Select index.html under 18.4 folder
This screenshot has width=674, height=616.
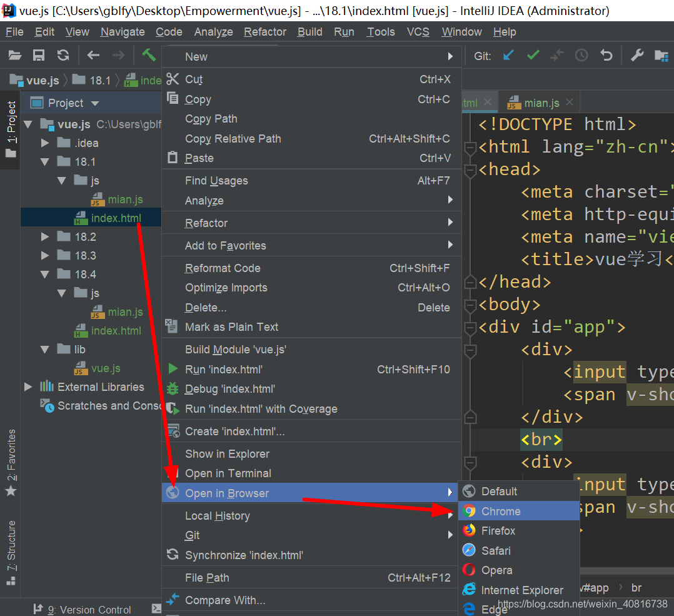(x=108, y=331)
